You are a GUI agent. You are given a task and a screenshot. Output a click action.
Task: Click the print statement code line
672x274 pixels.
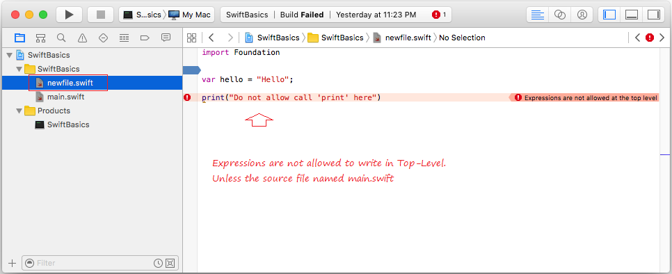point(291,97)
